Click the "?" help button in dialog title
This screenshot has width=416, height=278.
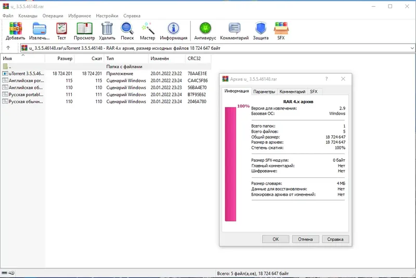(x=327, y=79)
